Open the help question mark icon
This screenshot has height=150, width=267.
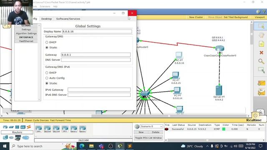click(264, 12)
